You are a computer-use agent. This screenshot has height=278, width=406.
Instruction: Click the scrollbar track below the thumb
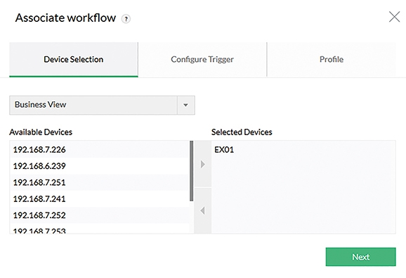point(191,217)
